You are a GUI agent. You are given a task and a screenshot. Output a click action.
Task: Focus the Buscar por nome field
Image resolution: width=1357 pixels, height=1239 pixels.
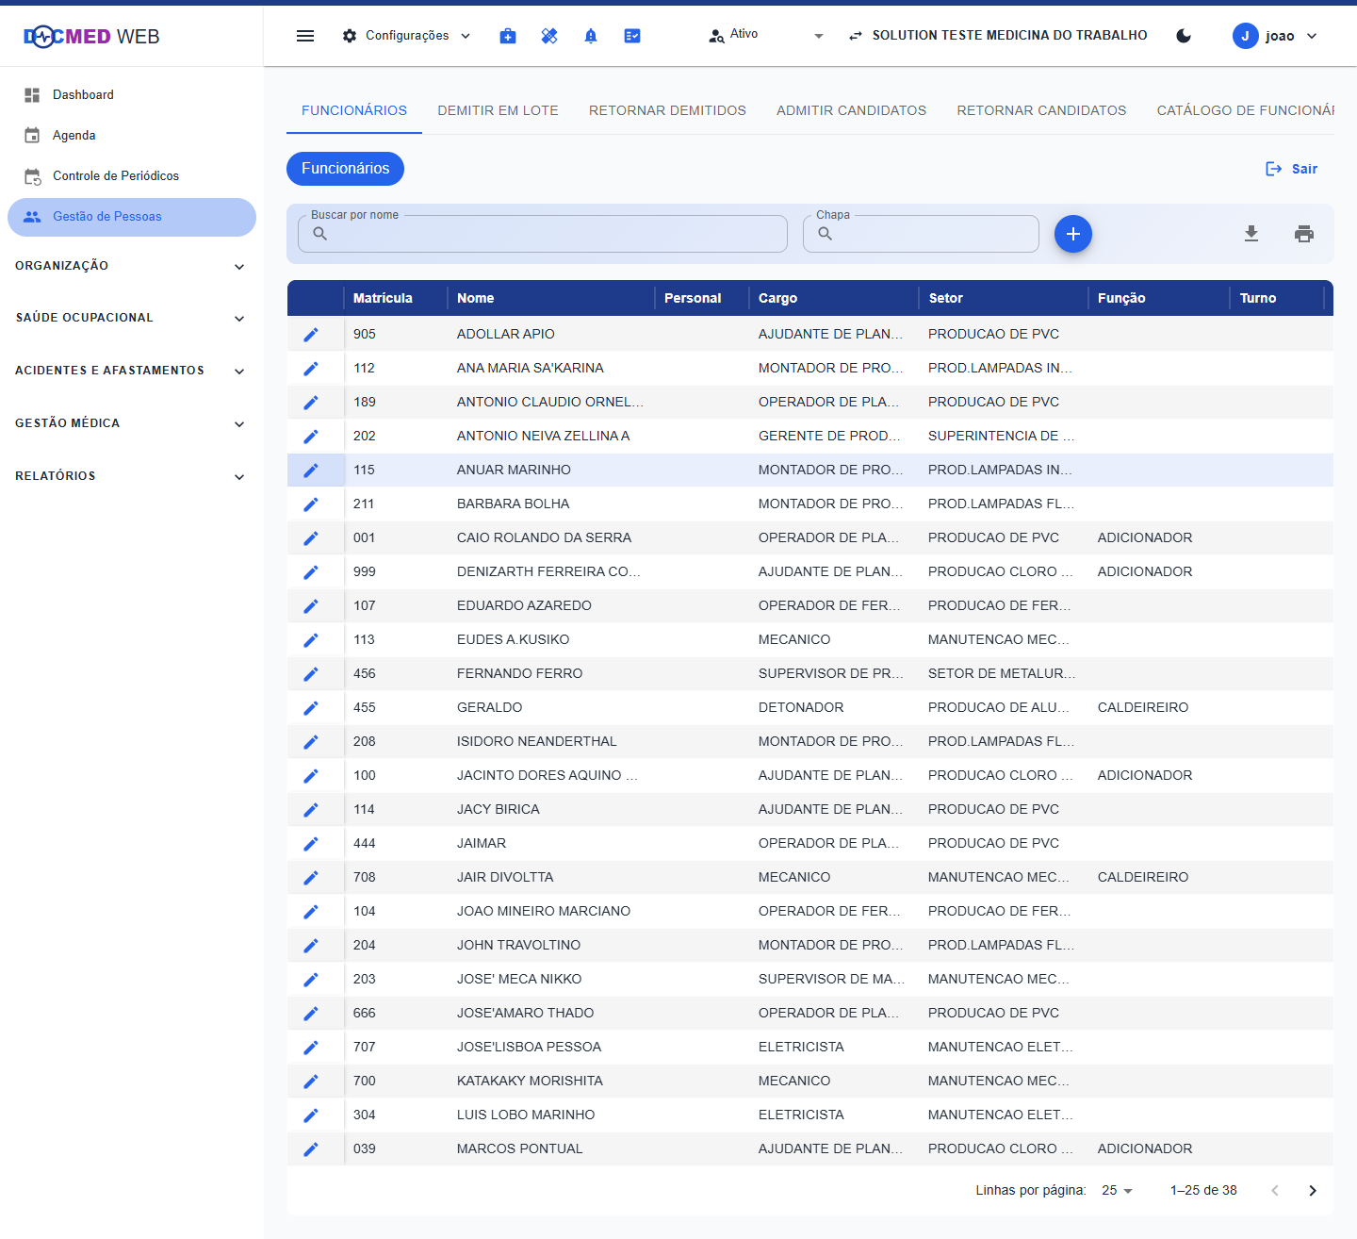543,234
